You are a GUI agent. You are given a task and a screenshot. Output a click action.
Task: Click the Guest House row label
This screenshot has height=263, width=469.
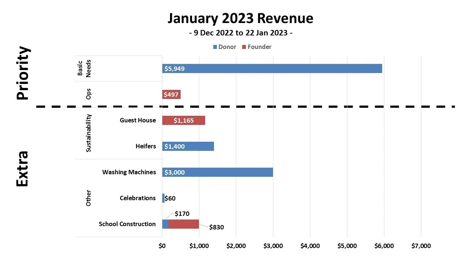[138, 120]
